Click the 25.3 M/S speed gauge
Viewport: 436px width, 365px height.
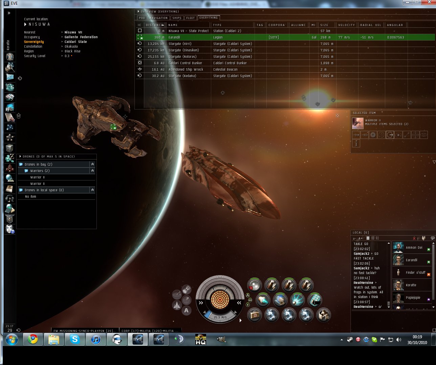[220, 317]
